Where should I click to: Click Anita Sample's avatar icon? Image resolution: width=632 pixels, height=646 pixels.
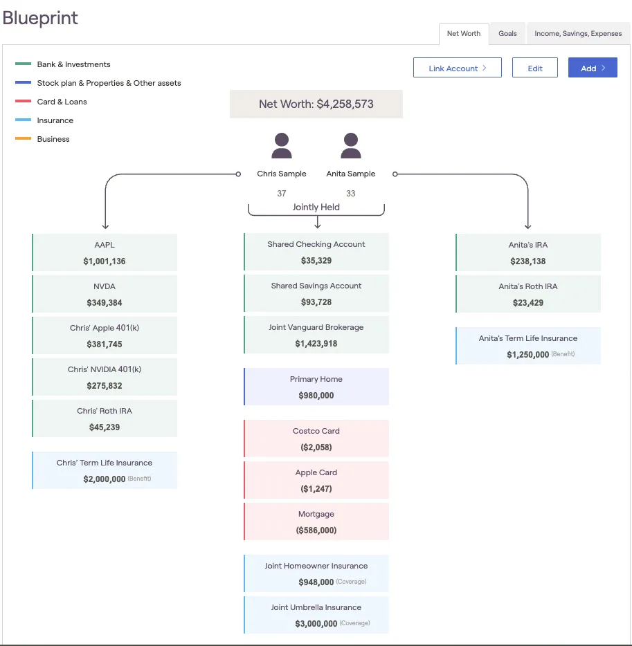351,146
